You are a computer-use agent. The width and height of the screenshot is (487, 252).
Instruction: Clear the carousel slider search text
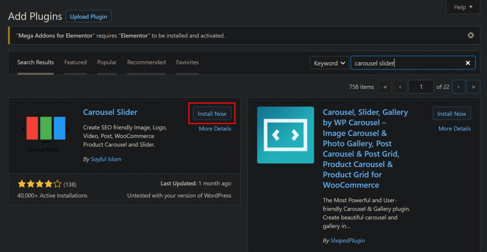(x=468, y=63)
